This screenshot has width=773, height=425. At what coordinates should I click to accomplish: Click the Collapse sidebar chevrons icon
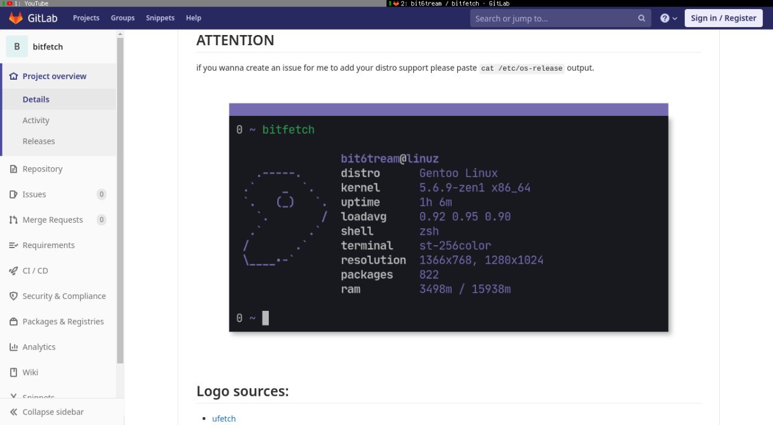coord(13,412)
